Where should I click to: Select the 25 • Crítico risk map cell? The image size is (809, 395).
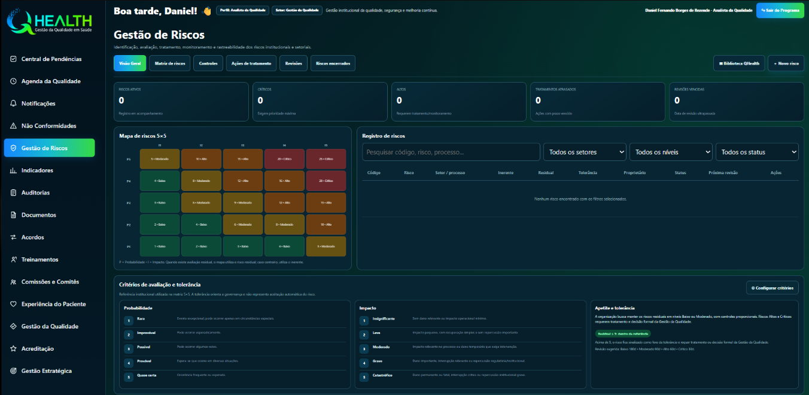[x=326, y=159]
